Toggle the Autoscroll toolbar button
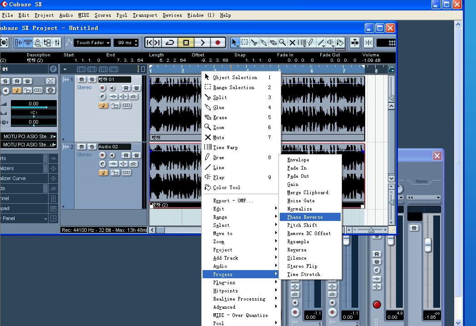 [355, 43]
